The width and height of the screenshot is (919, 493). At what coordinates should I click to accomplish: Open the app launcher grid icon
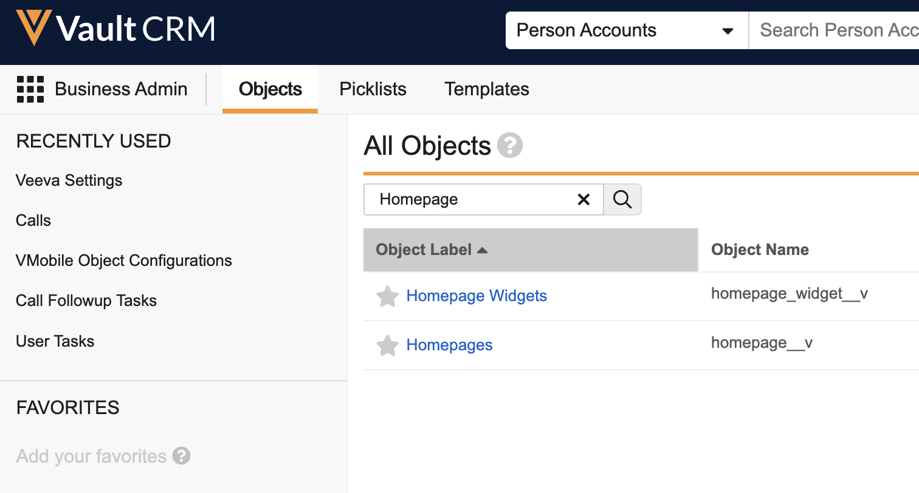30,89
